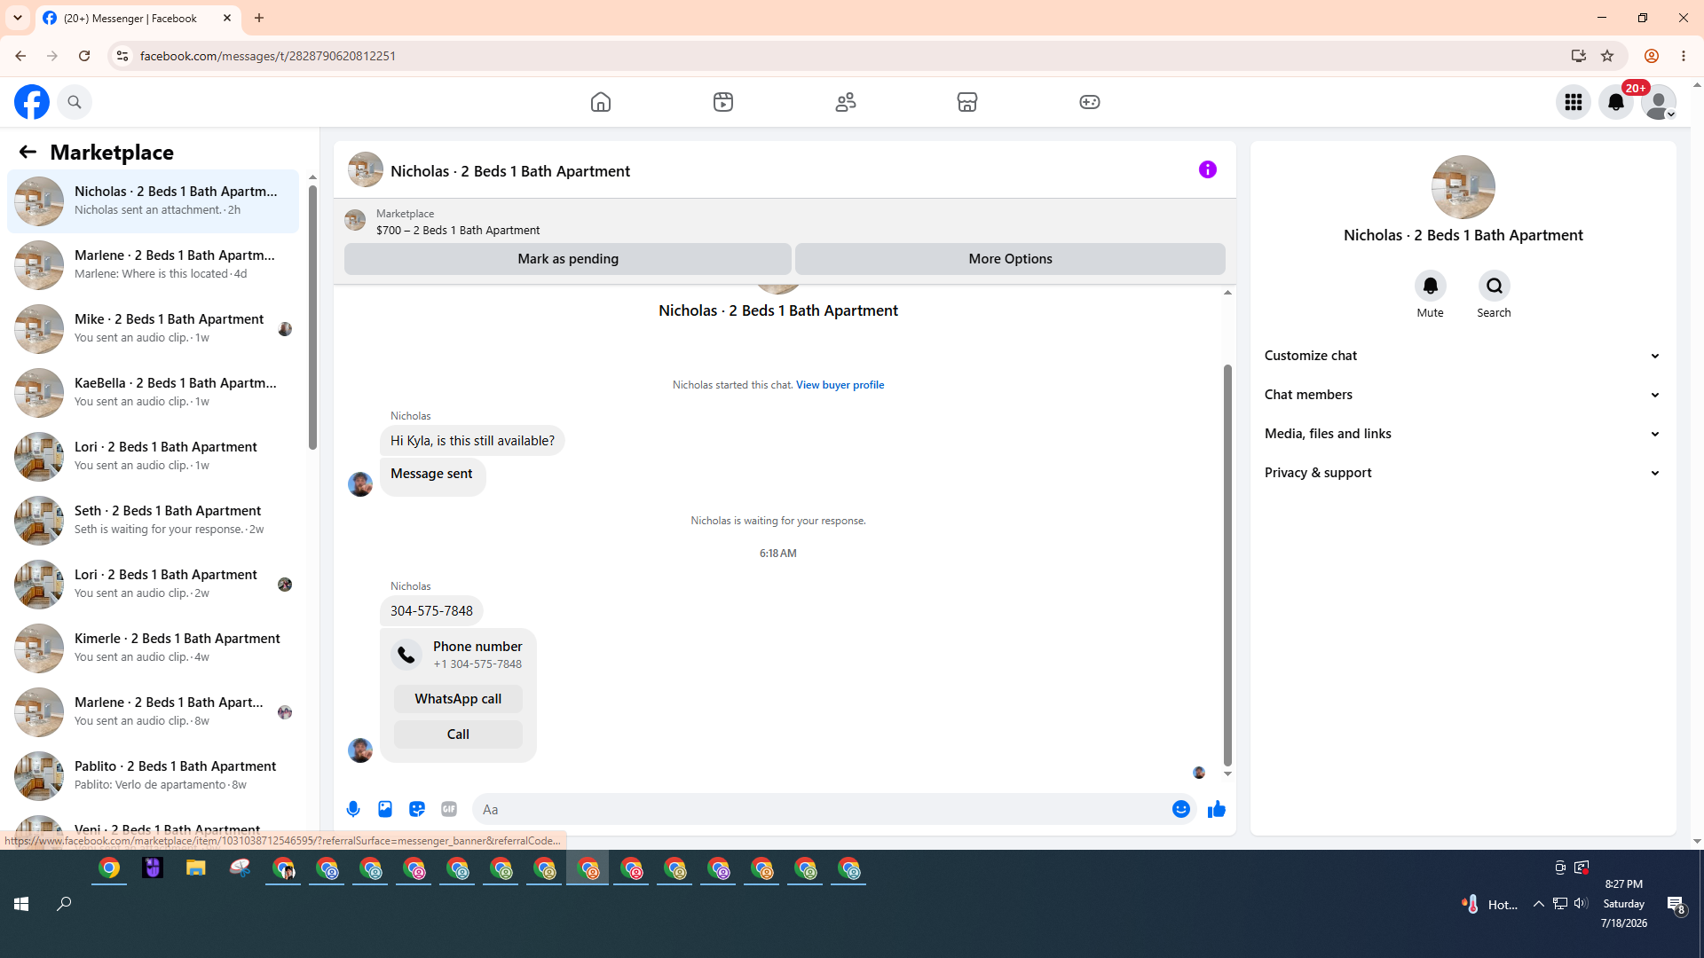This screenshot has height=958, width=1704.
Task: Open the Marketplace store tab
Action: tap(967, 102)
